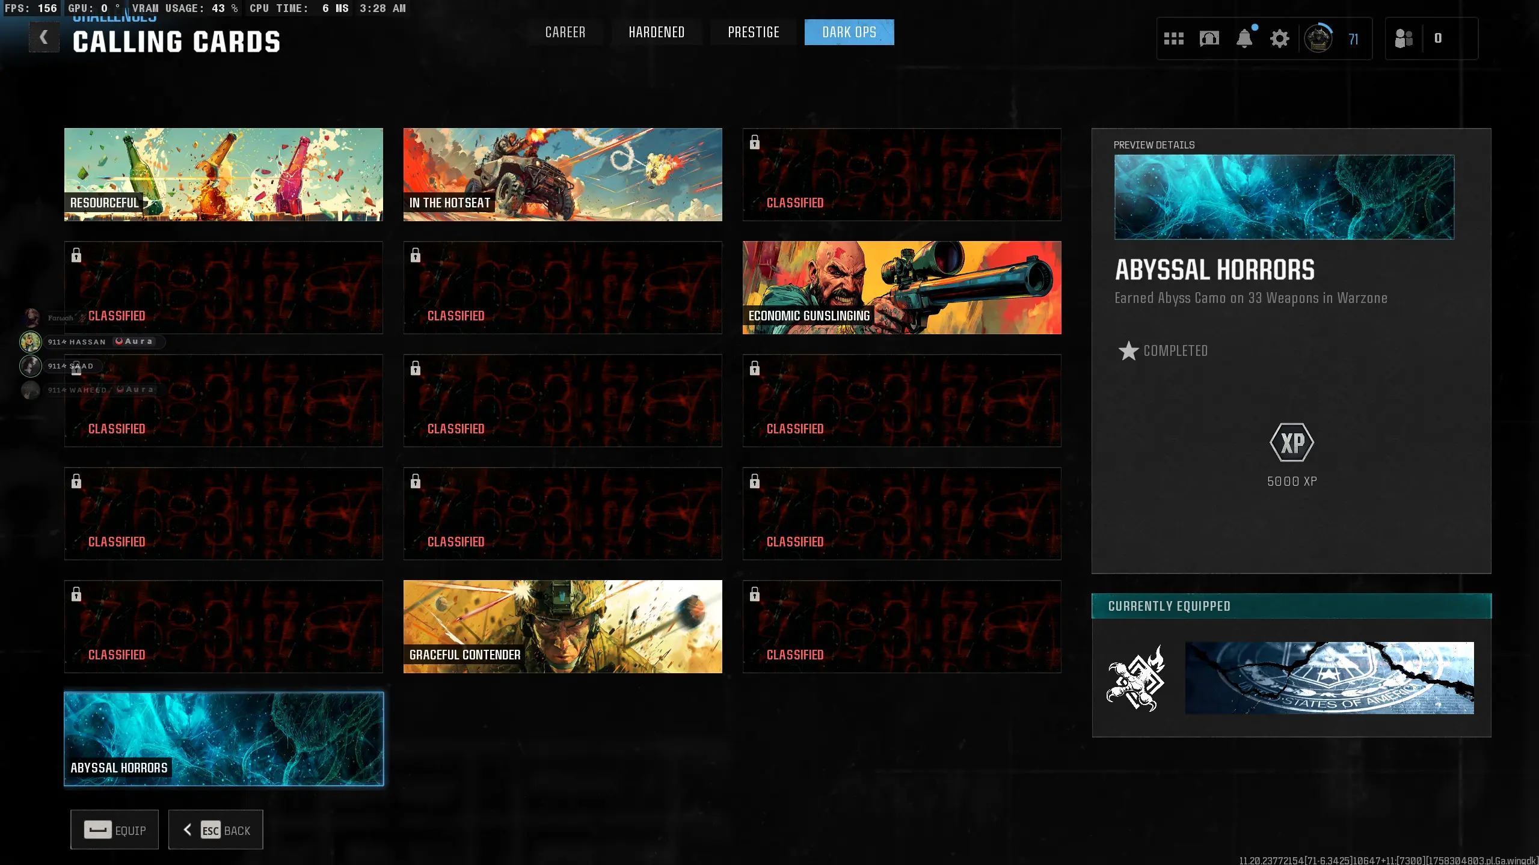Select the Classified card left of Economic Gunslinging
The height and width of the screenshot is (865, 1539).
click(562, 287)
